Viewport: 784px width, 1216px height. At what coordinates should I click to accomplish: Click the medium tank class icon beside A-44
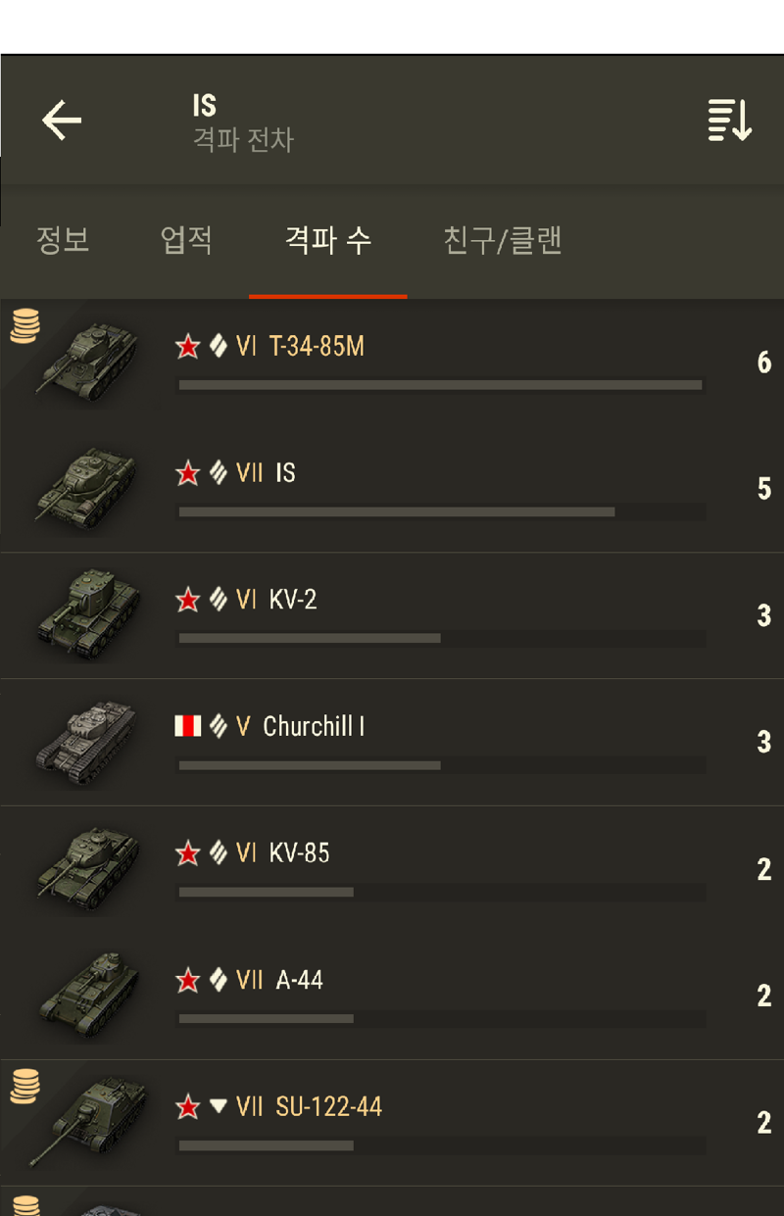(218, 980)
